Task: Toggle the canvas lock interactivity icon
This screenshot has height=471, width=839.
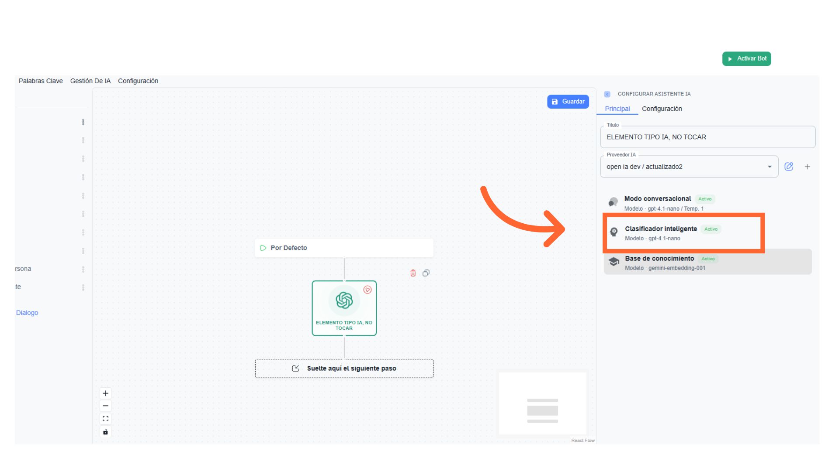Action: (x=105, y=432)
